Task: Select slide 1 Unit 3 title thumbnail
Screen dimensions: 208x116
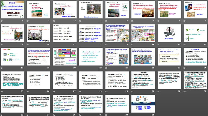Action: tap(13, 9)
